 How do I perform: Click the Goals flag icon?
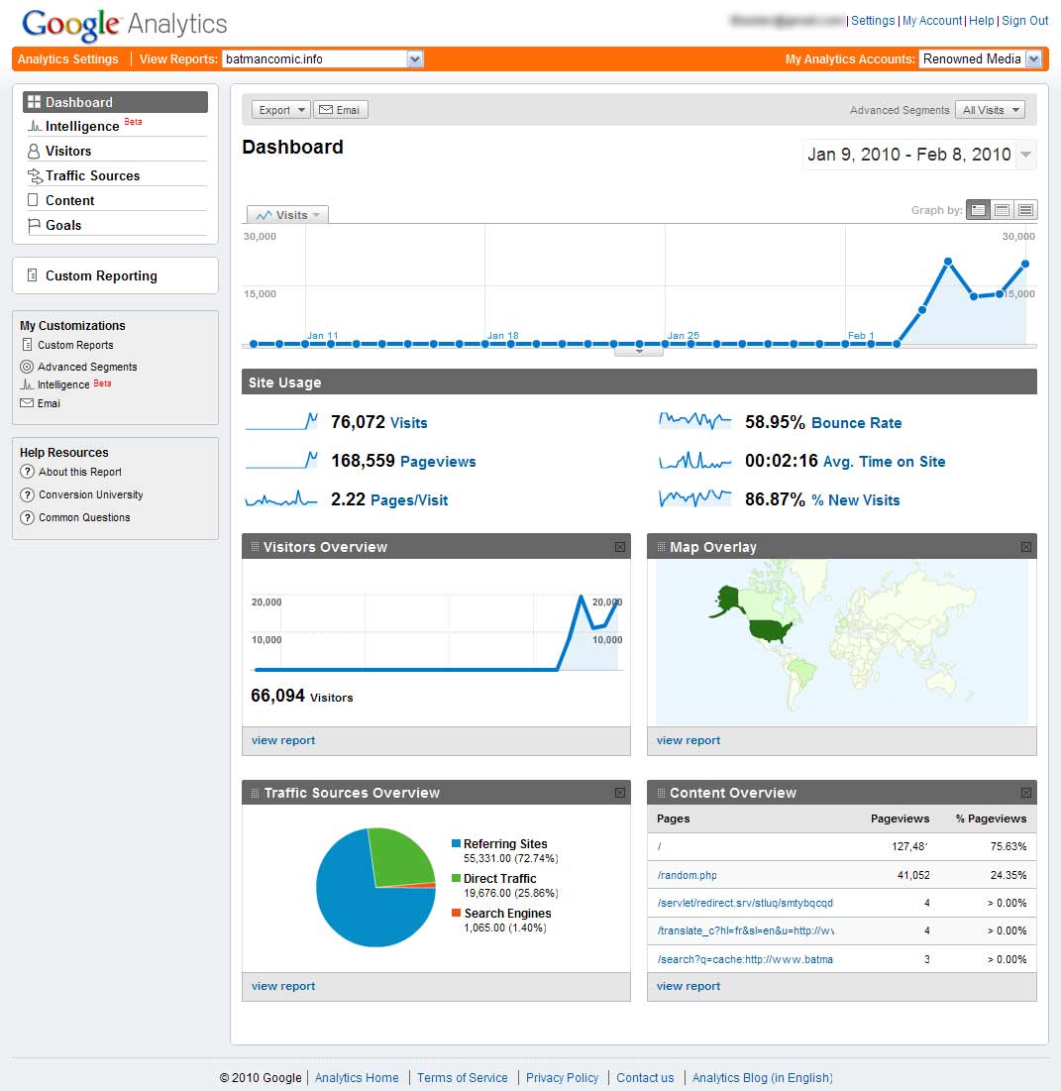click(34, 226)
